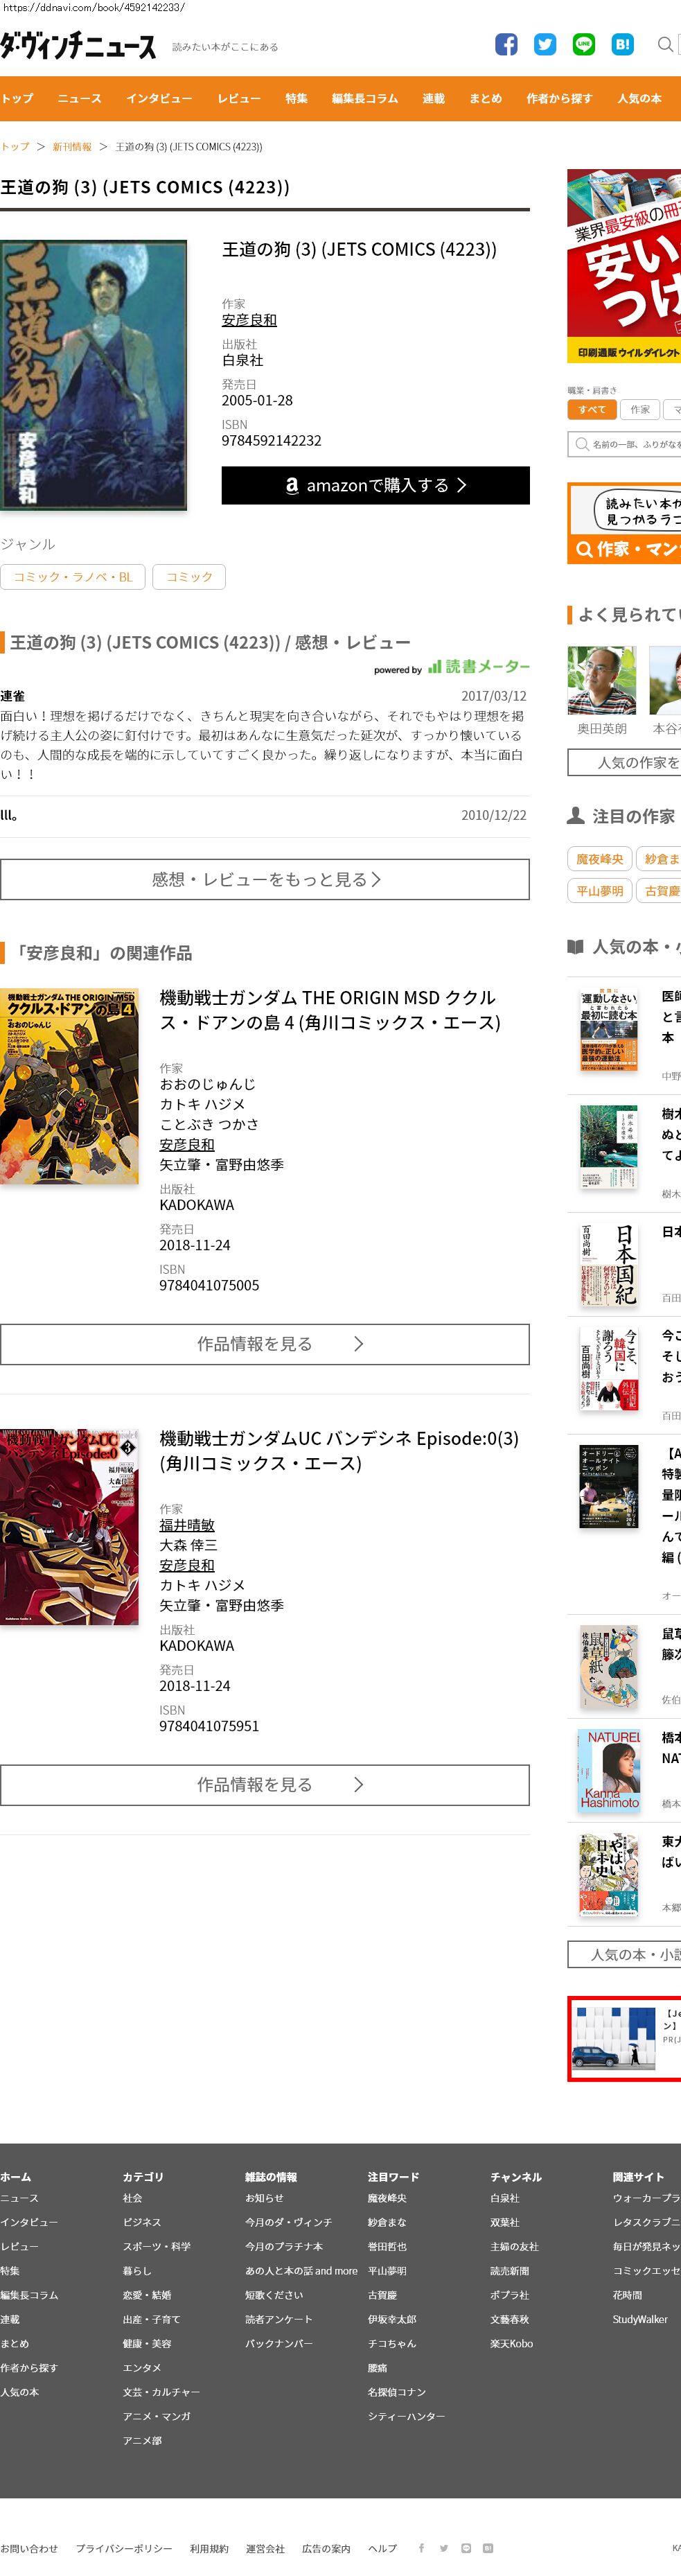Open author link 安彦良和 under book title

249,320
